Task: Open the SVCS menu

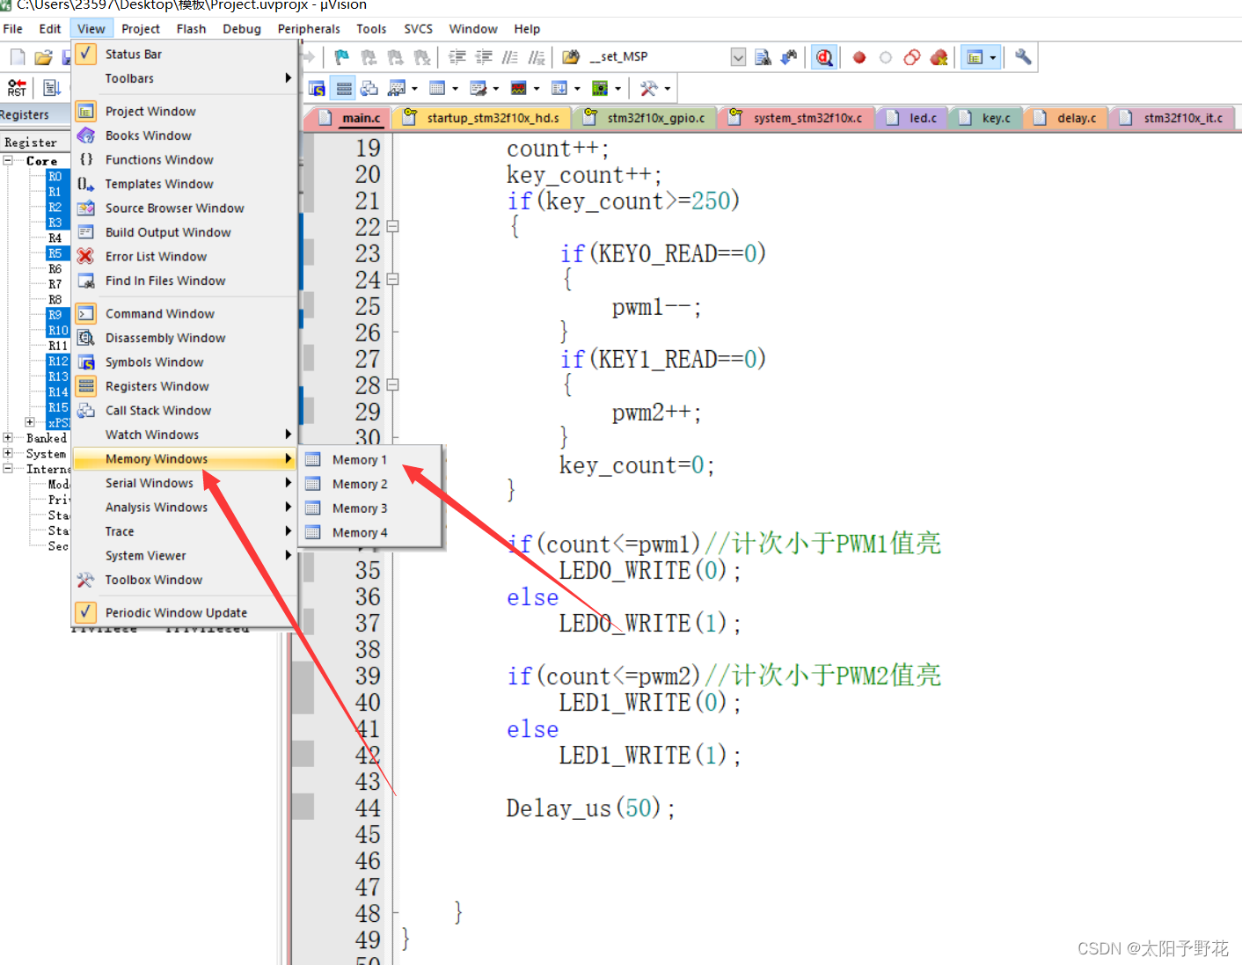Action: 418,29
